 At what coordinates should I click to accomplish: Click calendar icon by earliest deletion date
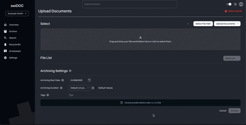pyautogui.click(x=121, y=103)
